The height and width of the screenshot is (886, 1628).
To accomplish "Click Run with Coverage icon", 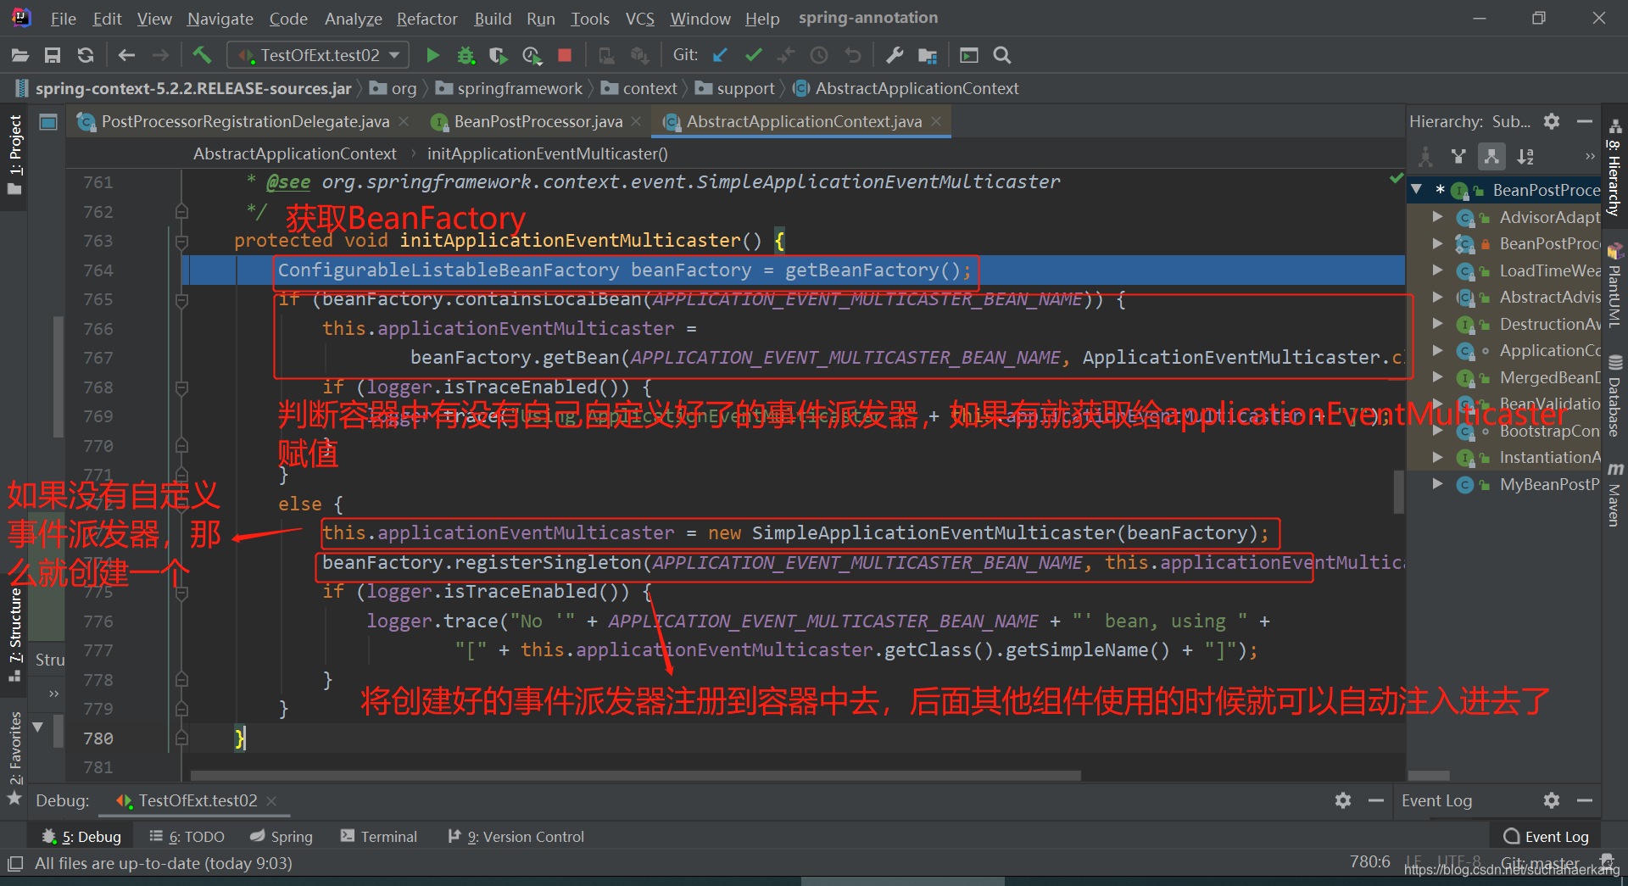I will click(499, 55).
